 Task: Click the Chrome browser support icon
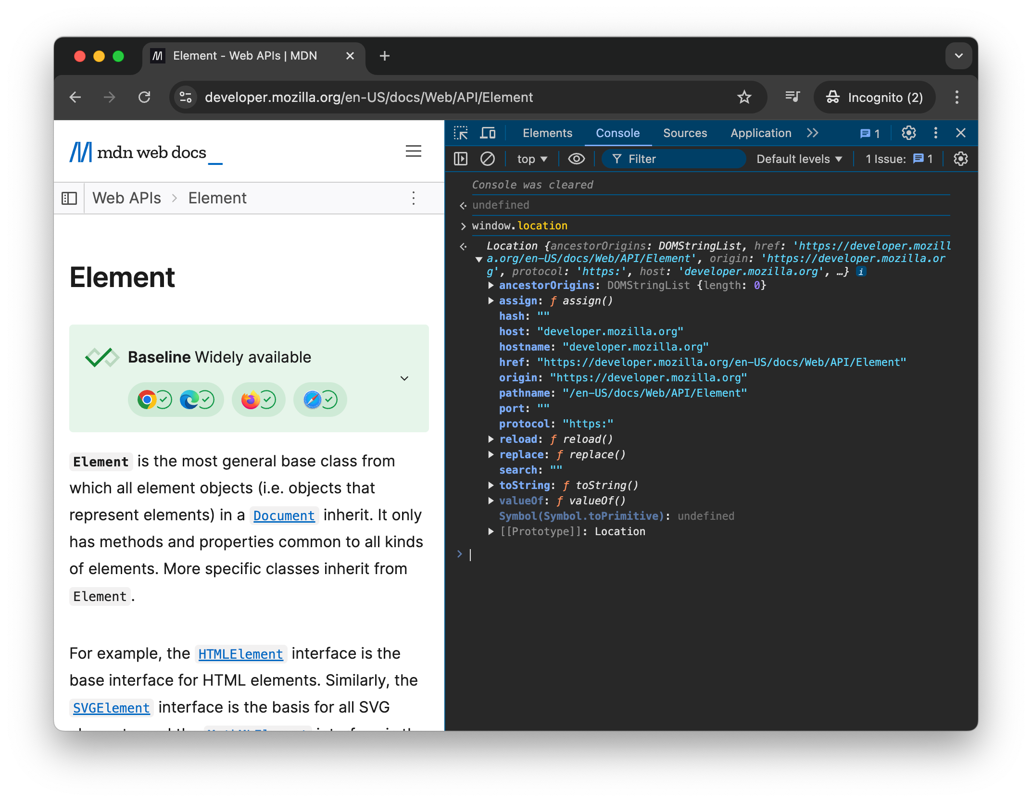[x=147, y=400]
